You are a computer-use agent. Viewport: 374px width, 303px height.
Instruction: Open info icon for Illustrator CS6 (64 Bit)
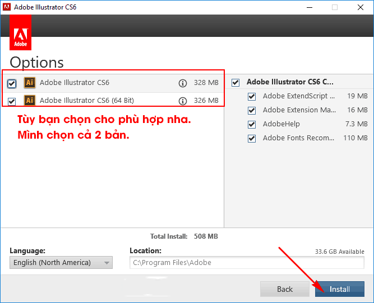pos(183,101)
